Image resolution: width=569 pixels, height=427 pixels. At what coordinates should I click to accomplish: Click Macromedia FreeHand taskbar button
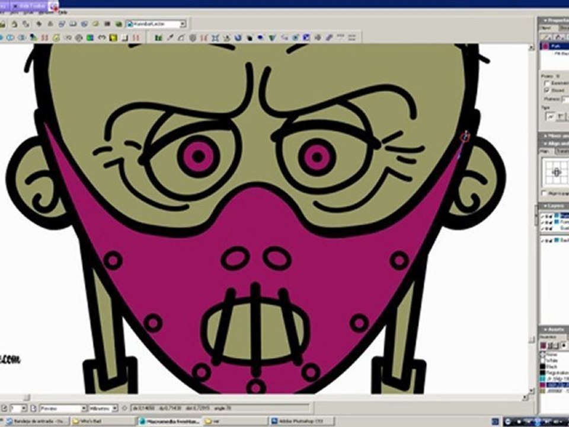click(169, 421)
